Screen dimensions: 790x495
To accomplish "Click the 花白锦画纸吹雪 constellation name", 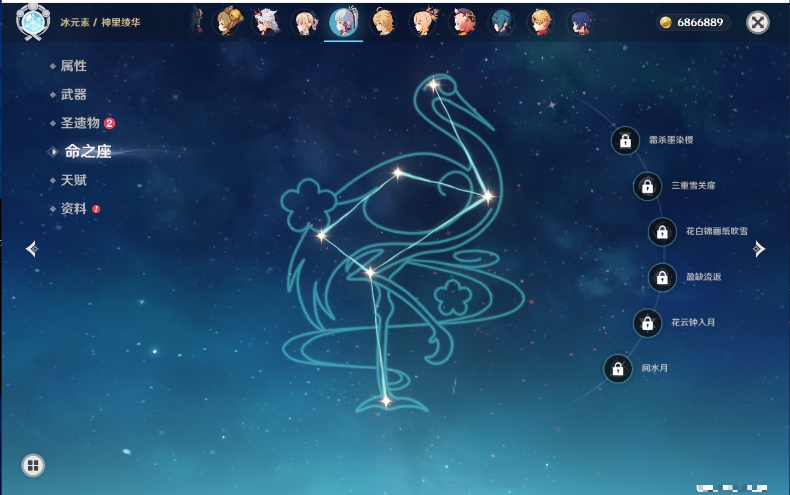I will [717, 231].
